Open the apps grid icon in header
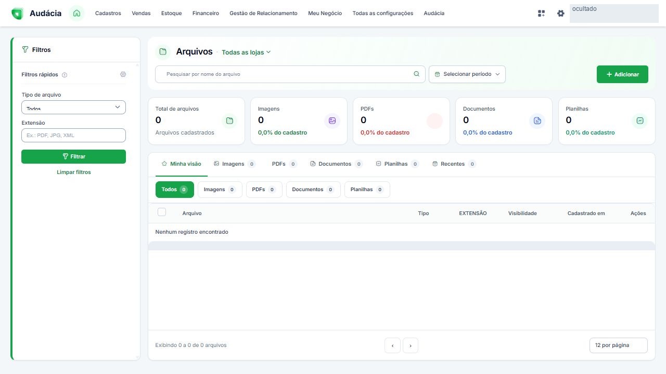This screenshot has height=374, width=666. [x=541, y=14]
